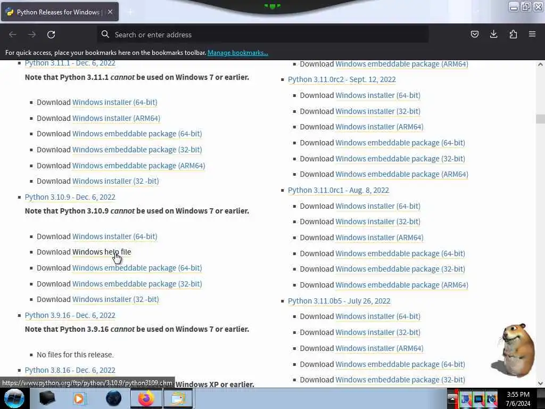The height and width of the screenshot is (409, 545).
Task: Download Python 3.10.9 embeddable package (64-bit)
Action: (x=137, y=268)
